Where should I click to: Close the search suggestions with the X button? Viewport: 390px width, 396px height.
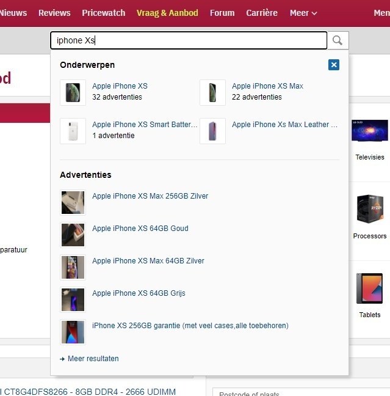(334, 65)
